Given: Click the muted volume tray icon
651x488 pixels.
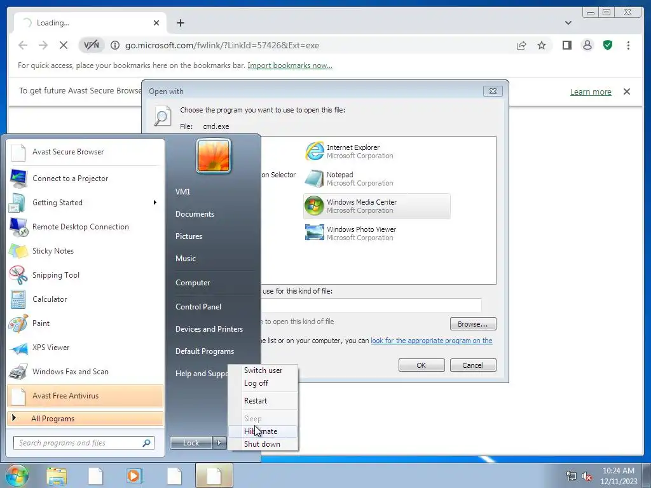Looking at the screenshot, I should point(587,477).
